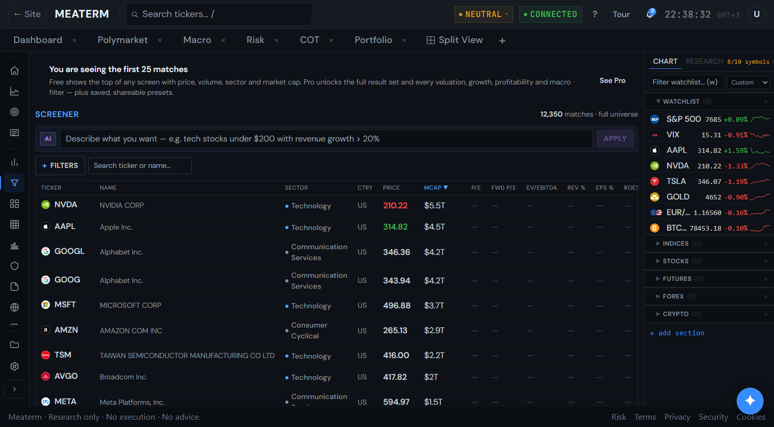Close the COT tab
The image size is (774, 427).
point(331,40)
